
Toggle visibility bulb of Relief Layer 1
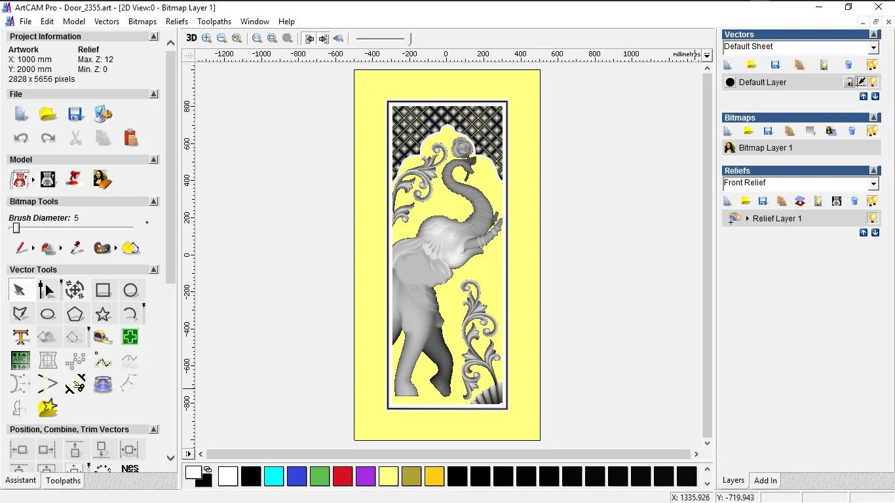[873, 218]
